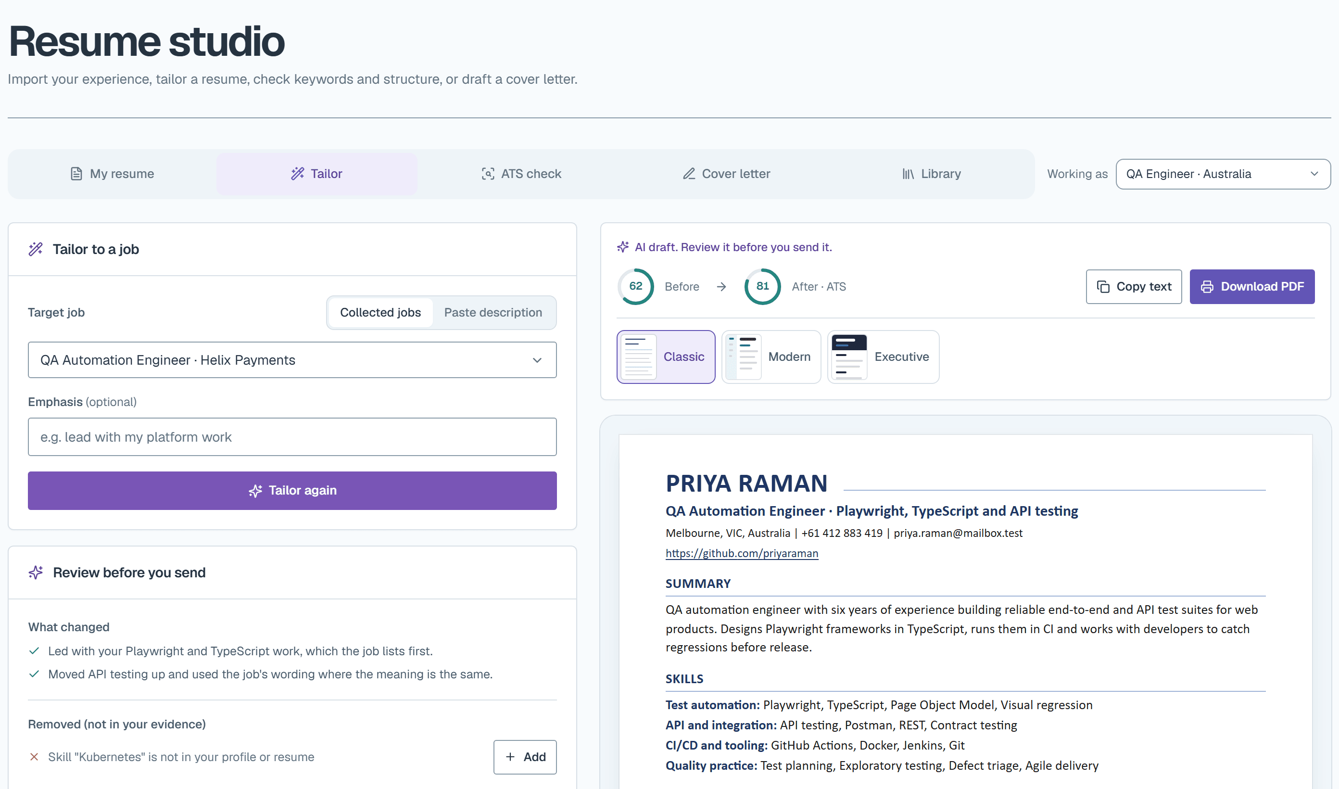Image resolution: width=1339 pixels, height=789 pixels.
Task: Expand the Working as dropdown chevron
Action: click(x=1314, y=174)
